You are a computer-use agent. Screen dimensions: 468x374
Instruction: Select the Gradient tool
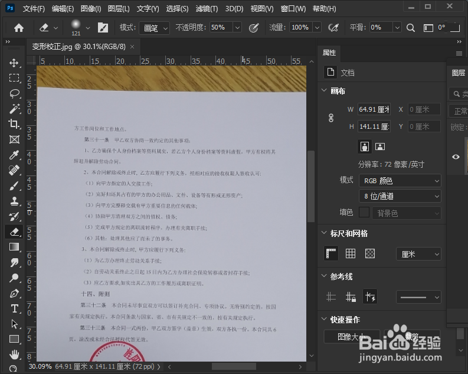tap(14, 247)
